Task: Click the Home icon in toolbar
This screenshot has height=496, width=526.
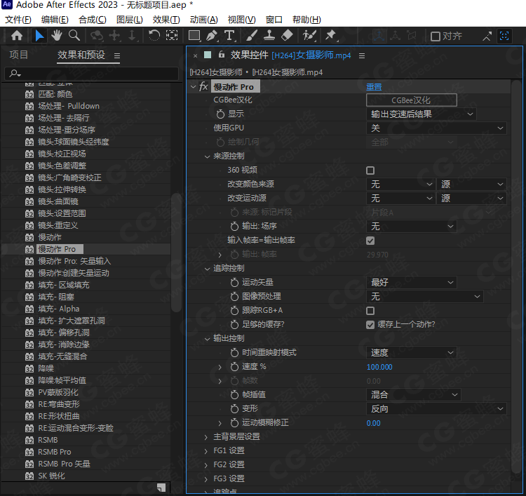Action: (17, 36)
